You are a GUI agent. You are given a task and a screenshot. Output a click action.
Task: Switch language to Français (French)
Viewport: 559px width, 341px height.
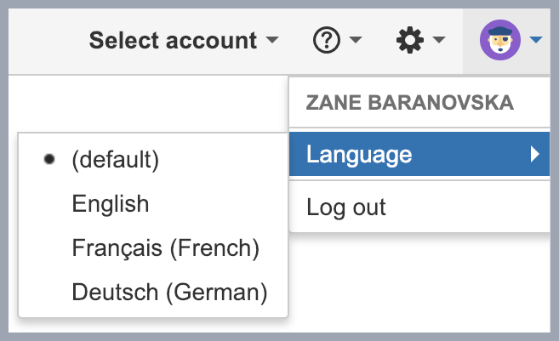coord(166,248)
